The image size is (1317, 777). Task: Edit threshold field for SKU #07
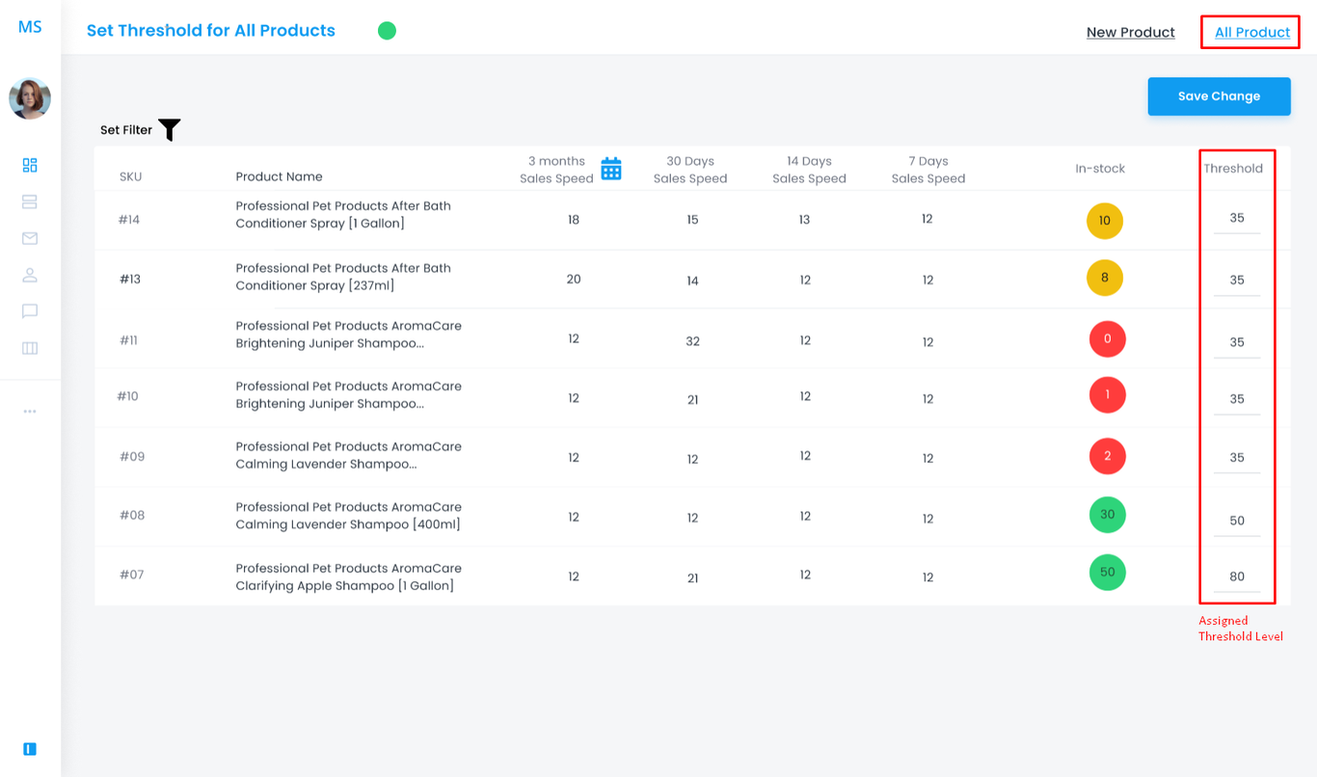(1237, 577)
